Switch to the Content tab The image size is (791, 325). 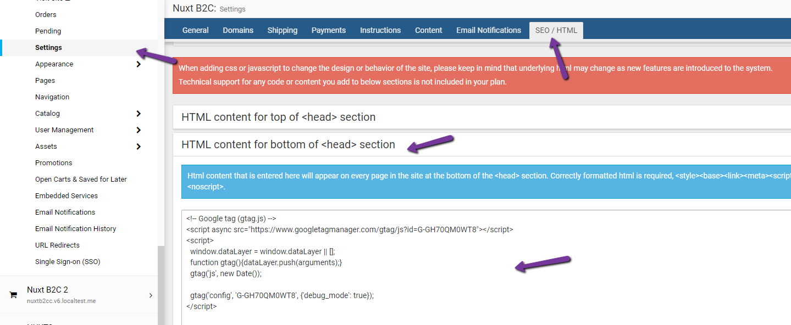429,30
